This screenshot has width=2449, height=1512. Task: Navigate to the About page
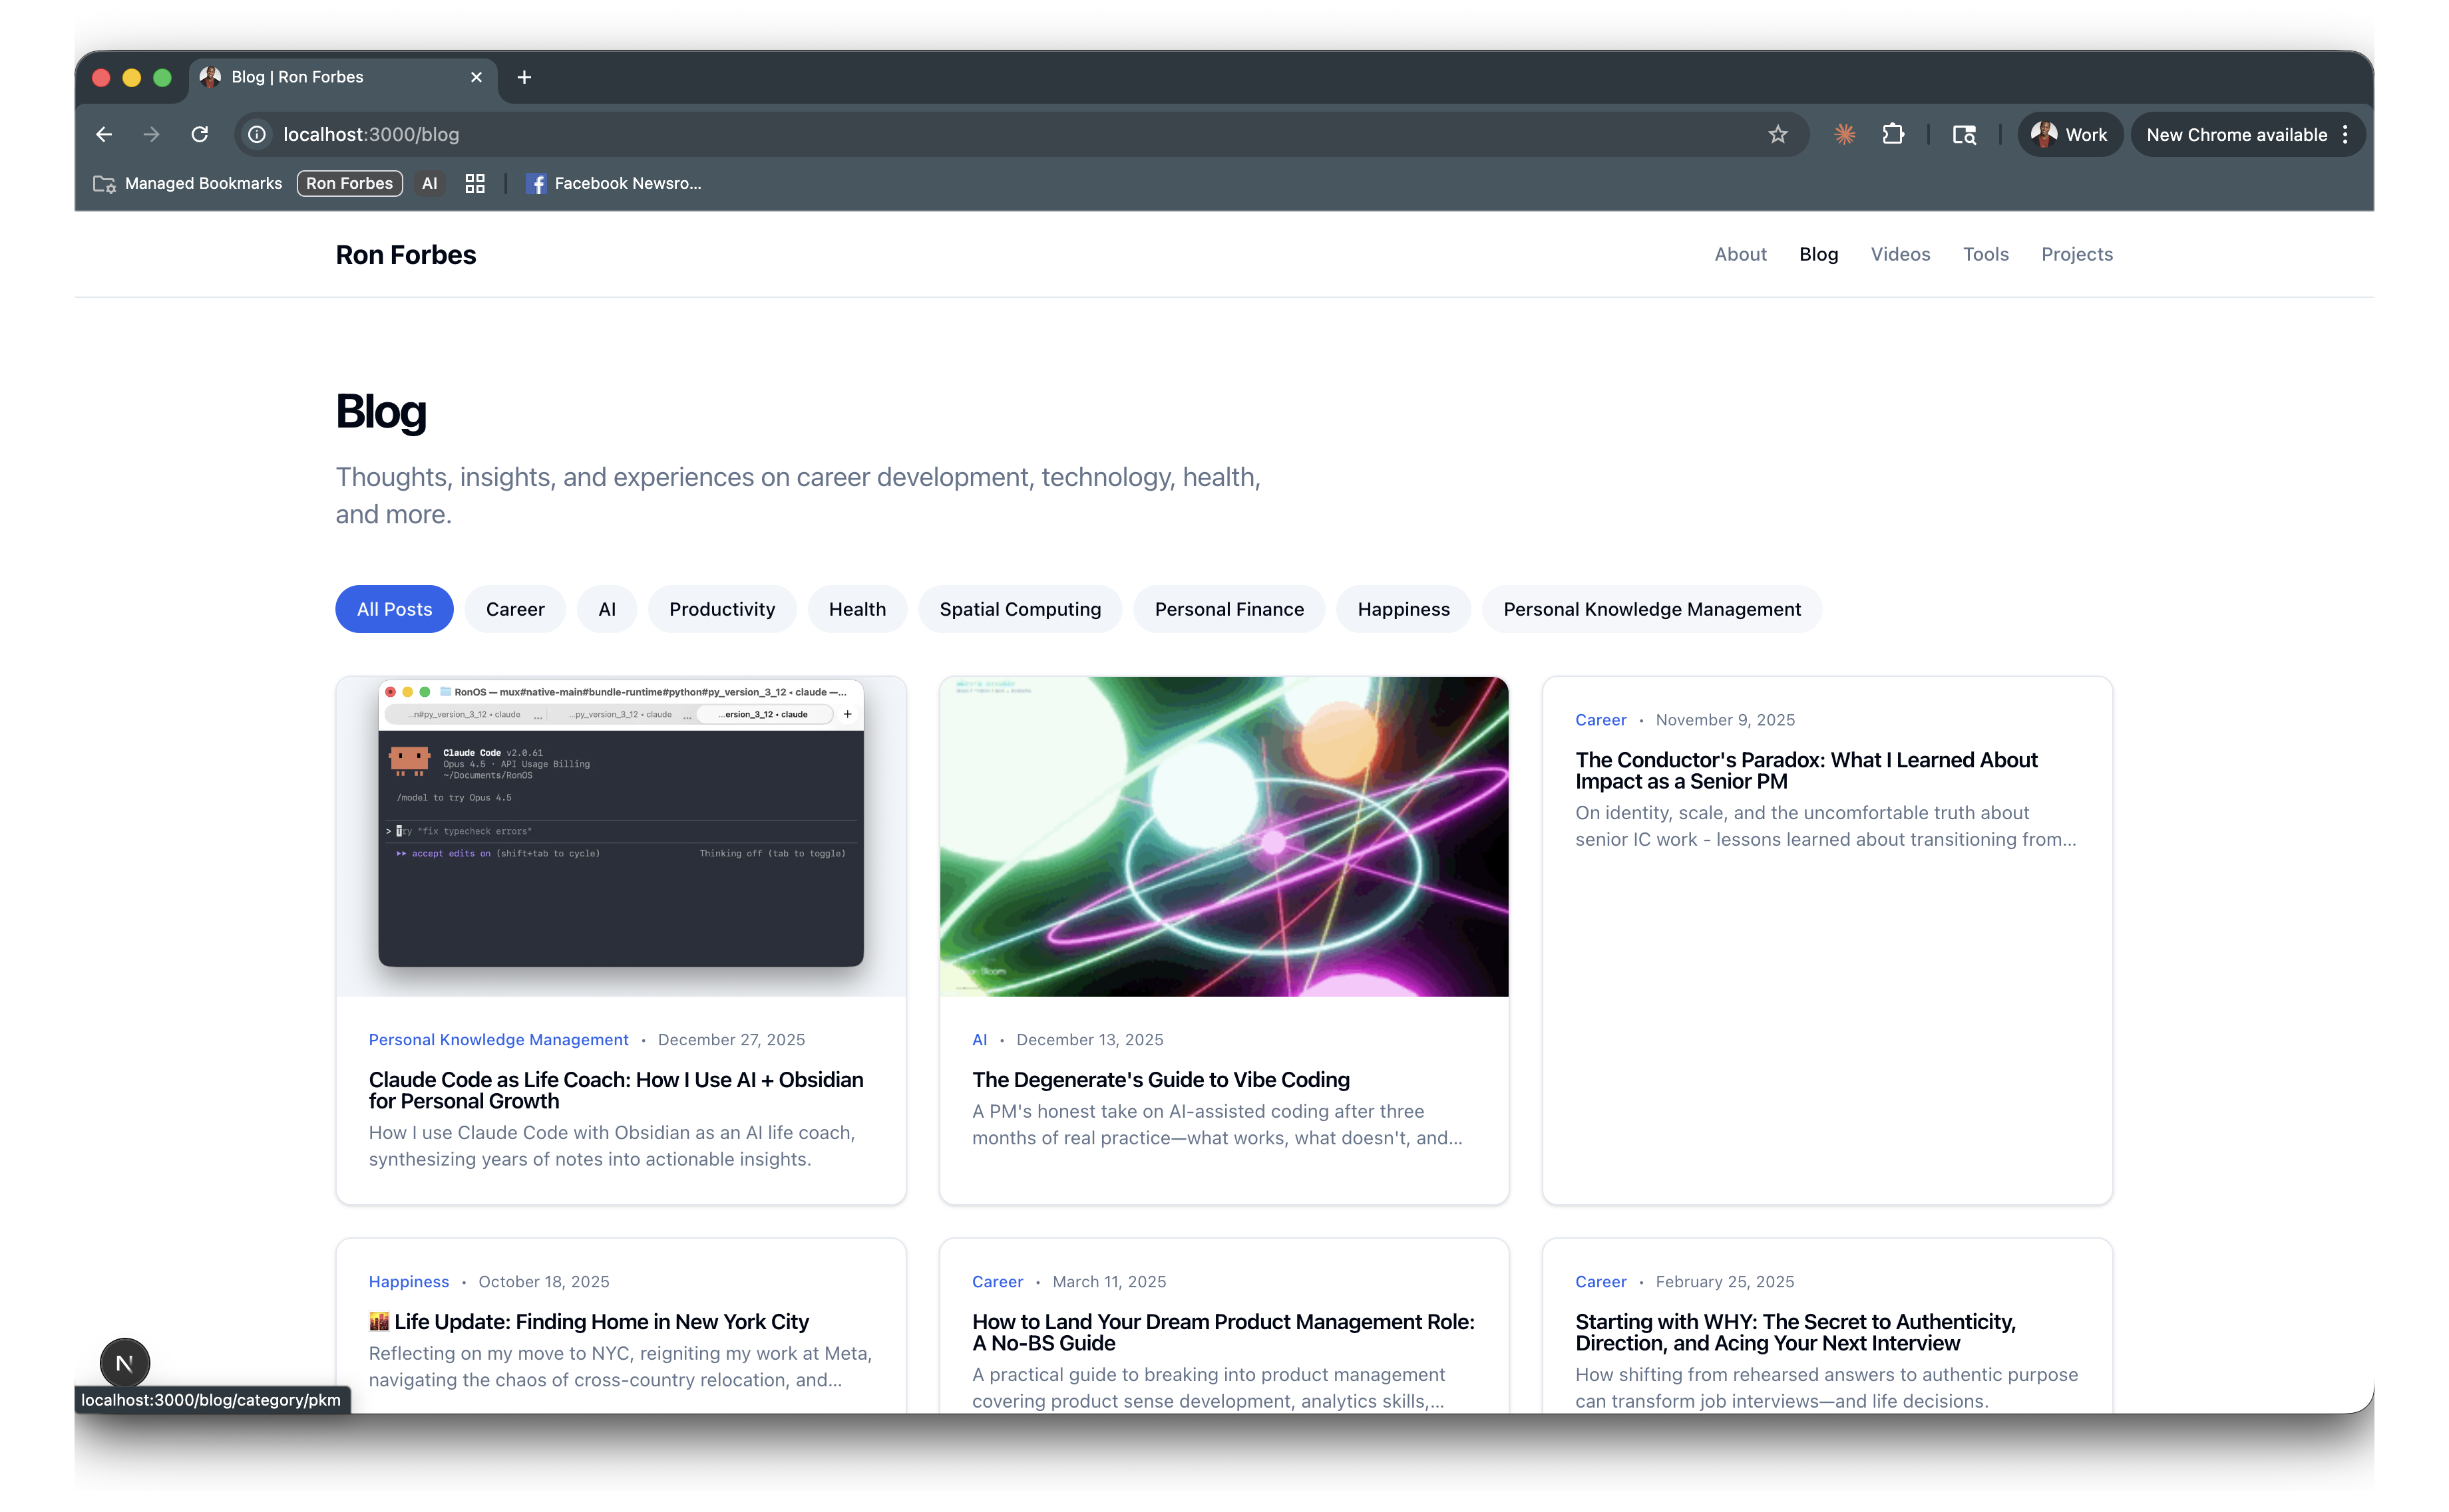coord(1740,254)
